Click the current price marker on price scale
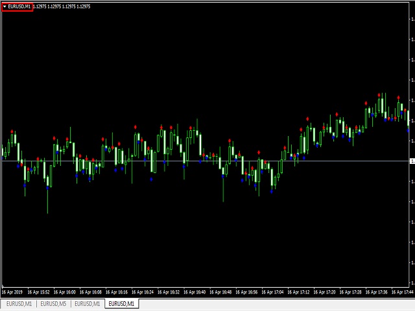 pyautogui.click(x=412, y=161)
